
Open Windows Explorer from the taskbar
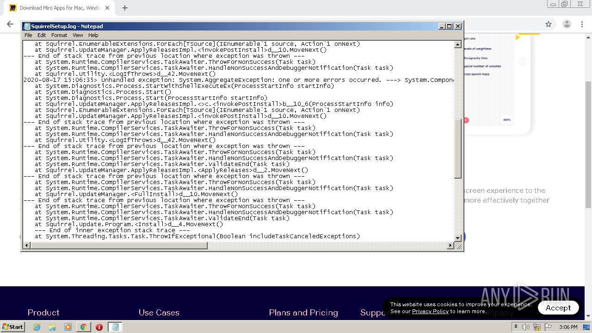(52, 327)
